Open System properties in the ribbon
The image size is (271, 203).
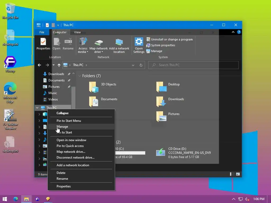coord(161,45)
